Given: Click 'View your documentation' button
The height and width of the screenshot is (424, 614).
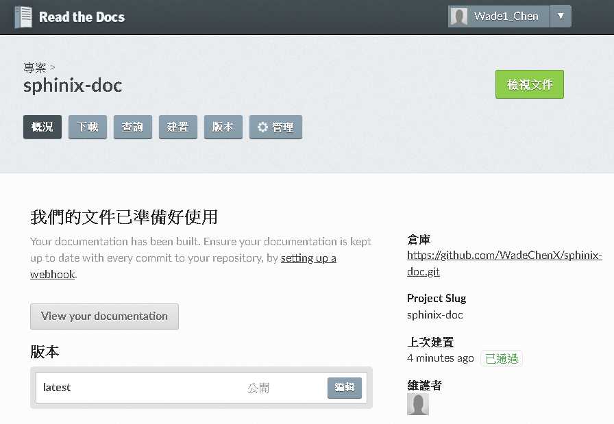Looking at the screenshot, I should (x=104, y=316).
